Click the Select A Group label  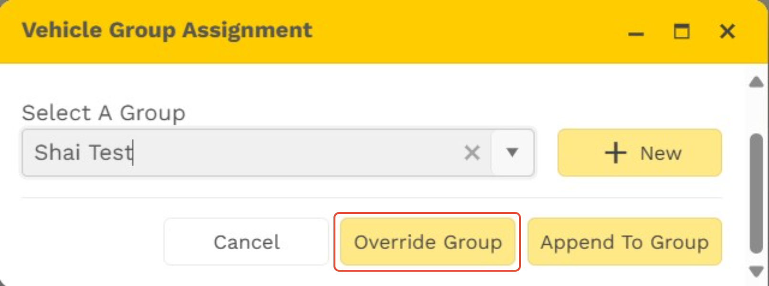pos(104,113)
